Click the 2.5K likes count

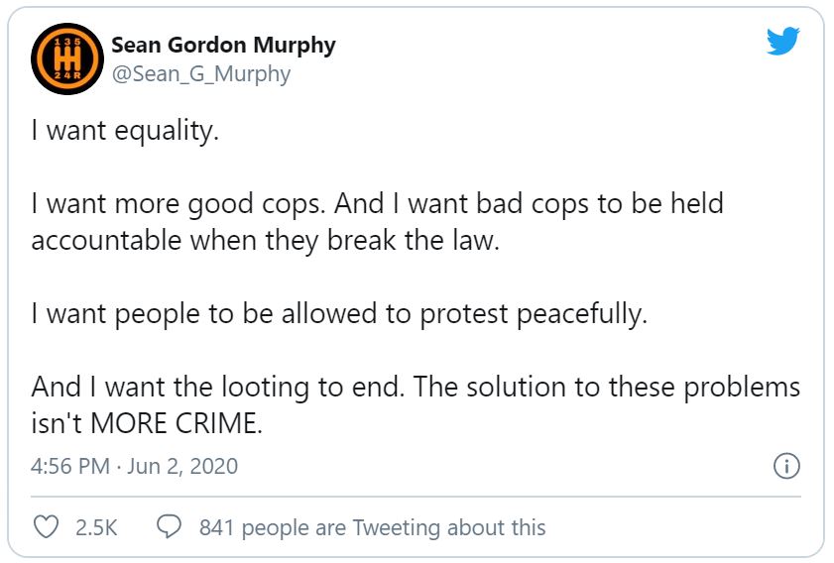(x=96, y=527)
